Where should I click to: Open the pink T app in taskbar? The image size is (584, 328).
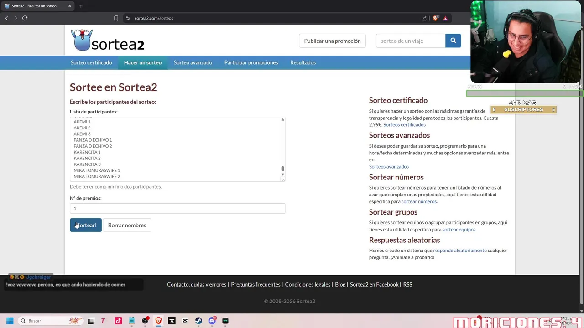[x=103, y=321]
